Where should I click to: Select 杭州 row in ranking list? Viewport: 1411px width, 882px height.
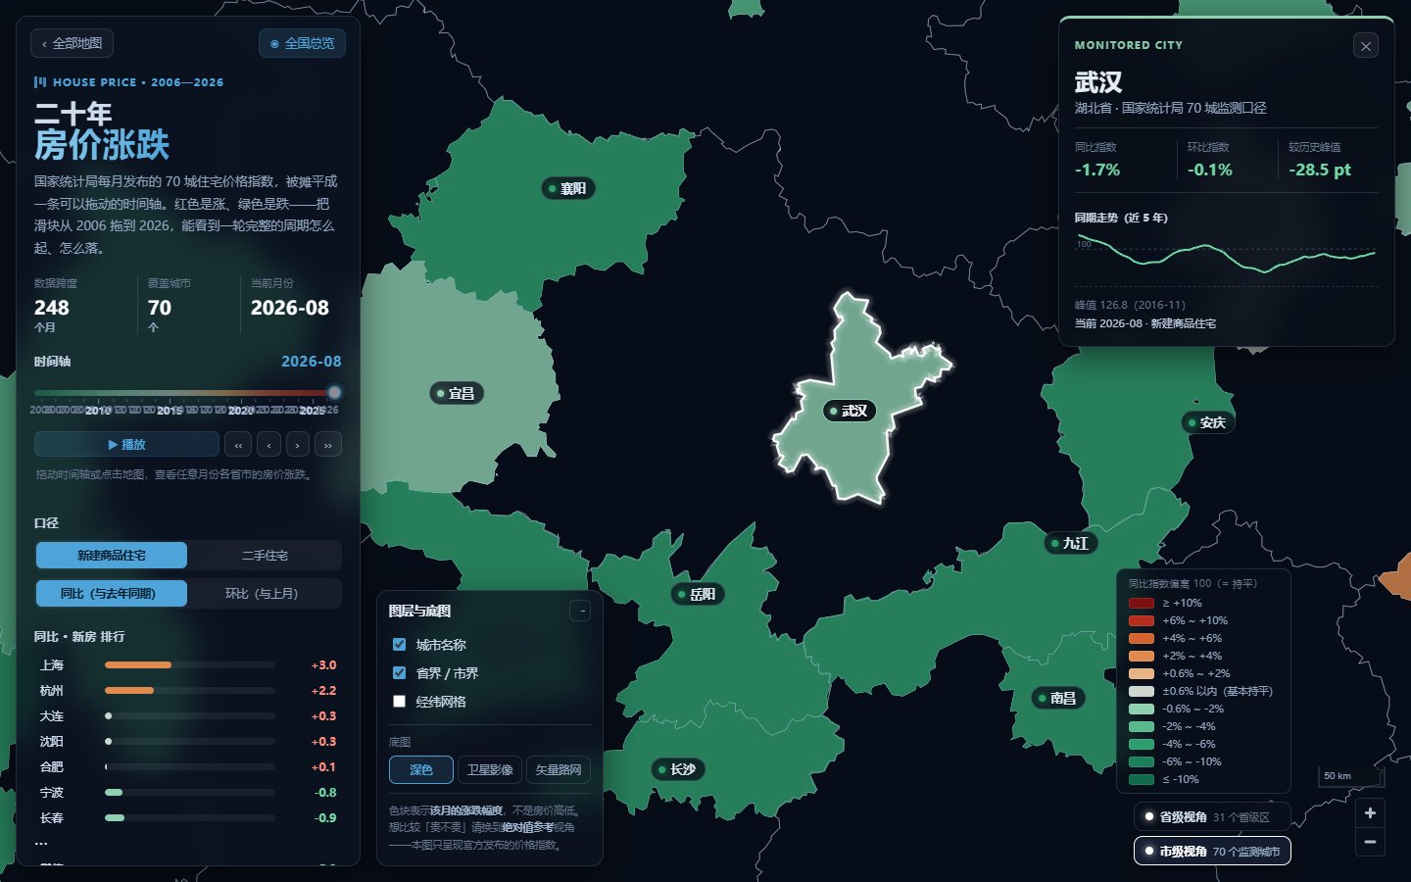(187, 690)
